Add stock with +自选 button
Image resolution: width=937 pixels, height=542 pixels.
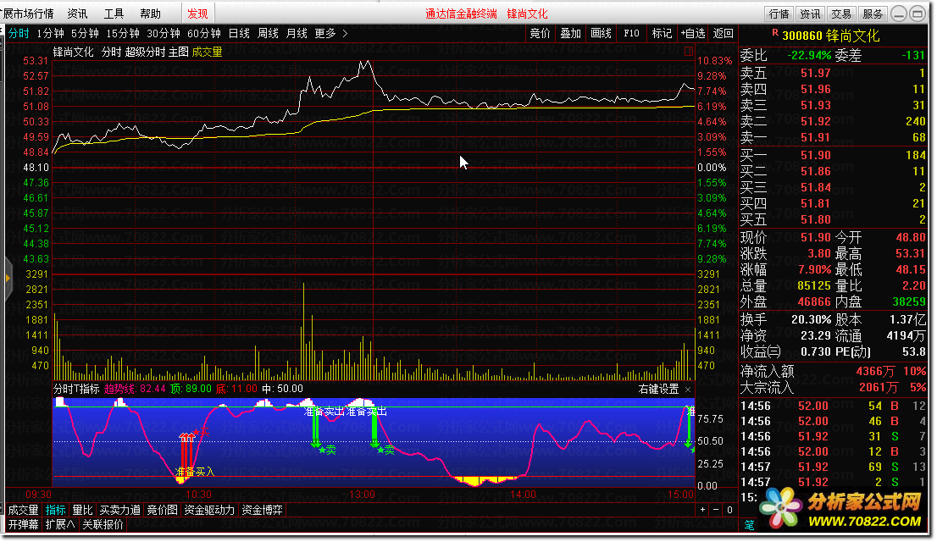(693, 34)
